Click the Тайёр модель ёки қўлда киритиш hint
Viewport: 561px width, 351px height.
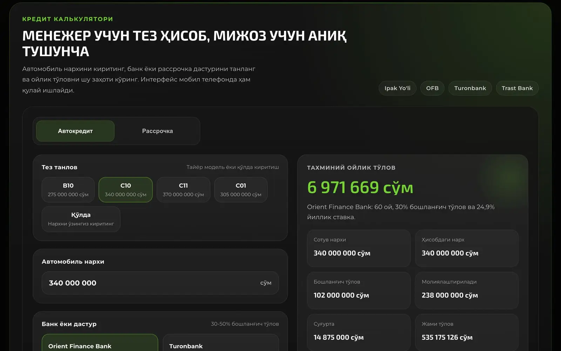point(233,167)
